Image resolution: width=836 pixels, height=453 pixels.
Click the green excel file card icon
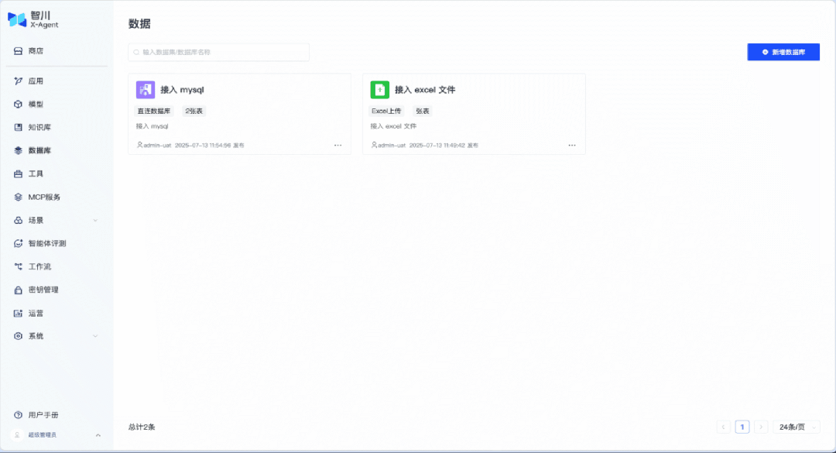click(379, 90)
